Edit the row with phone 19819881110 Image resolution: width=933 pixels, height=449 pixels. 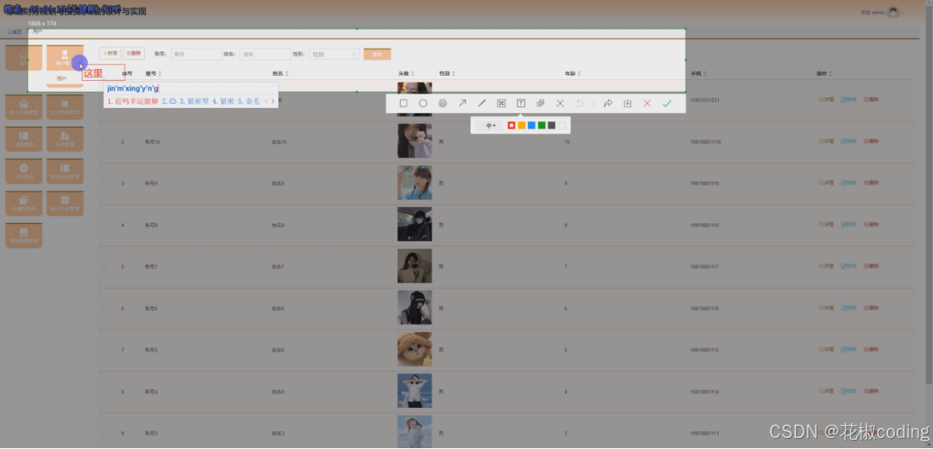coord(849,142)
